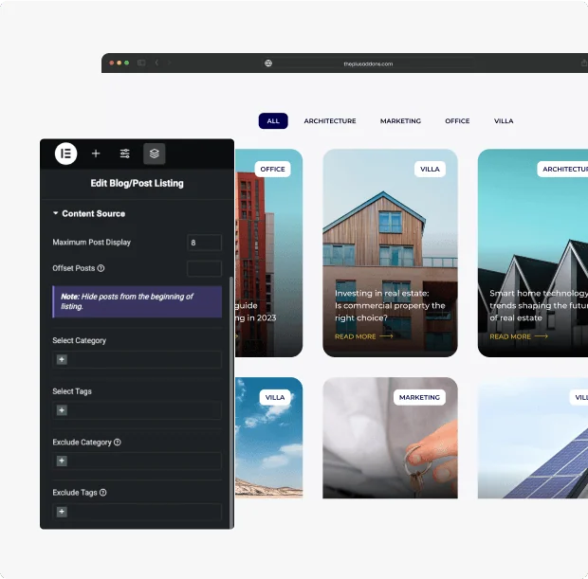
Task: Click the 'Edit Blog/Post Listing' heading
Action: pos(137,183)
